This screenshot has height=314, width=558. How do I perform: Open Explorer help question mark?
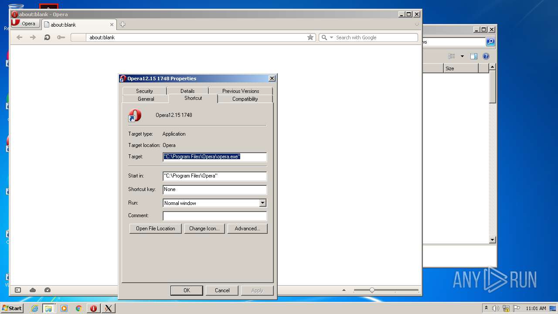click(x=486, y=56)
